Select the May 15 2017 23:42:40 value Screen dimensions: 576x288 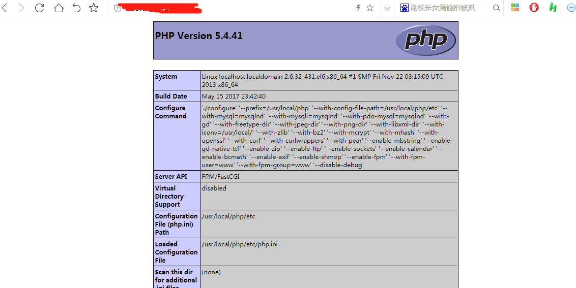(234, 97)
